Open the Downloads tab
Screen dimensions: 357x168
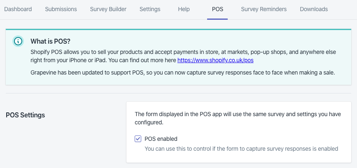(314, 9)
